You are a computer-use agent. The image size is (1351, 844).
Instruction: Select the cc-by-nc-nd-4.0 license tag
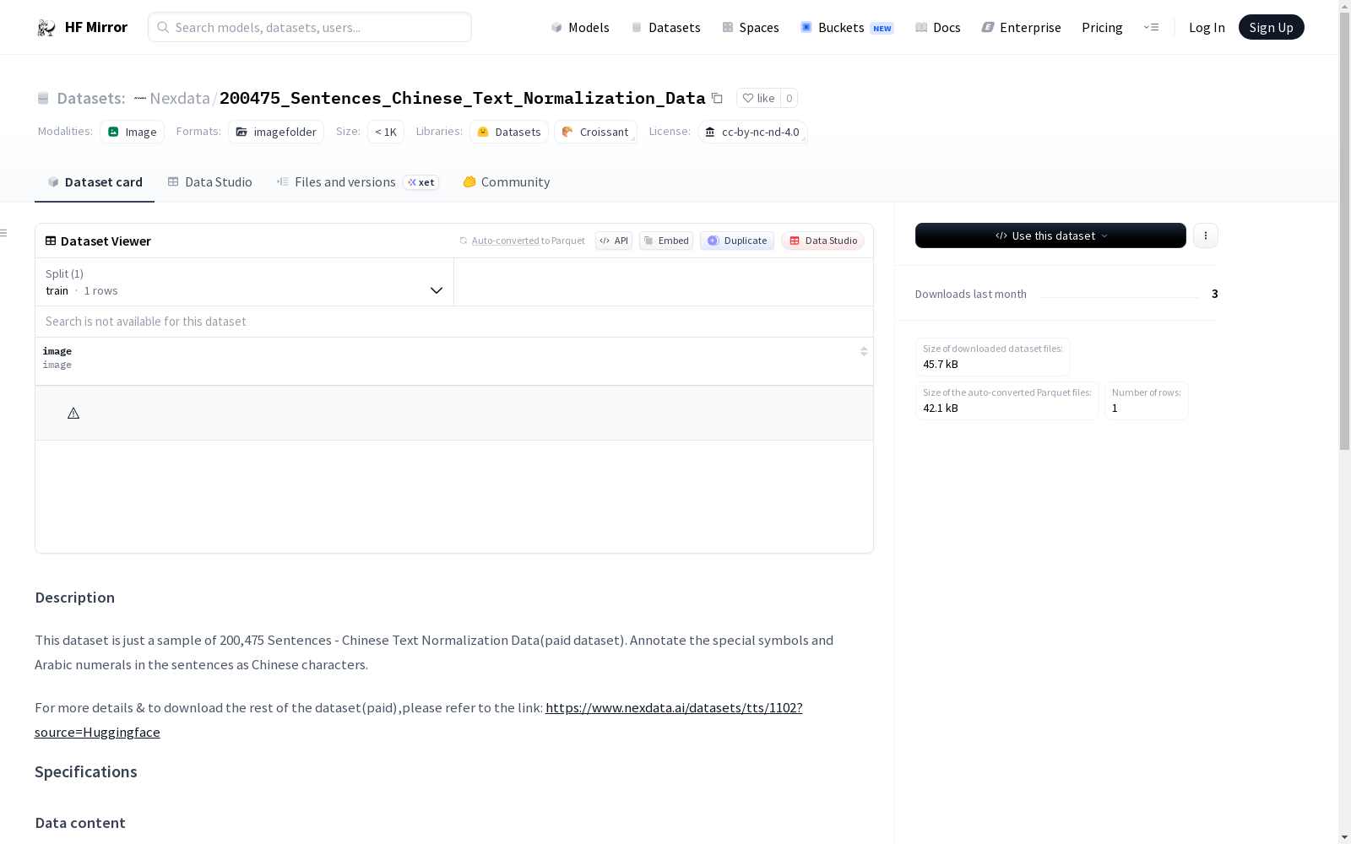[752, 132]
